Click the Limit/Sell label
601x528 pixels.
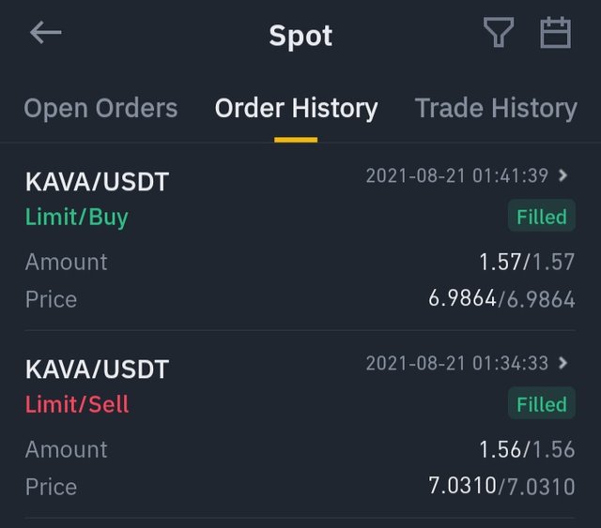pos(77,404)
